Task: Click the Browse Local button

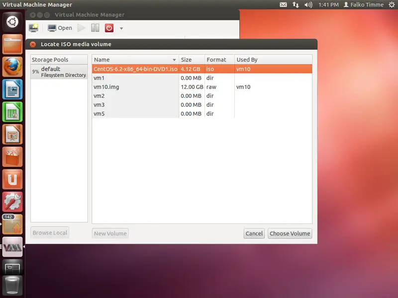Action: [50, 232]
